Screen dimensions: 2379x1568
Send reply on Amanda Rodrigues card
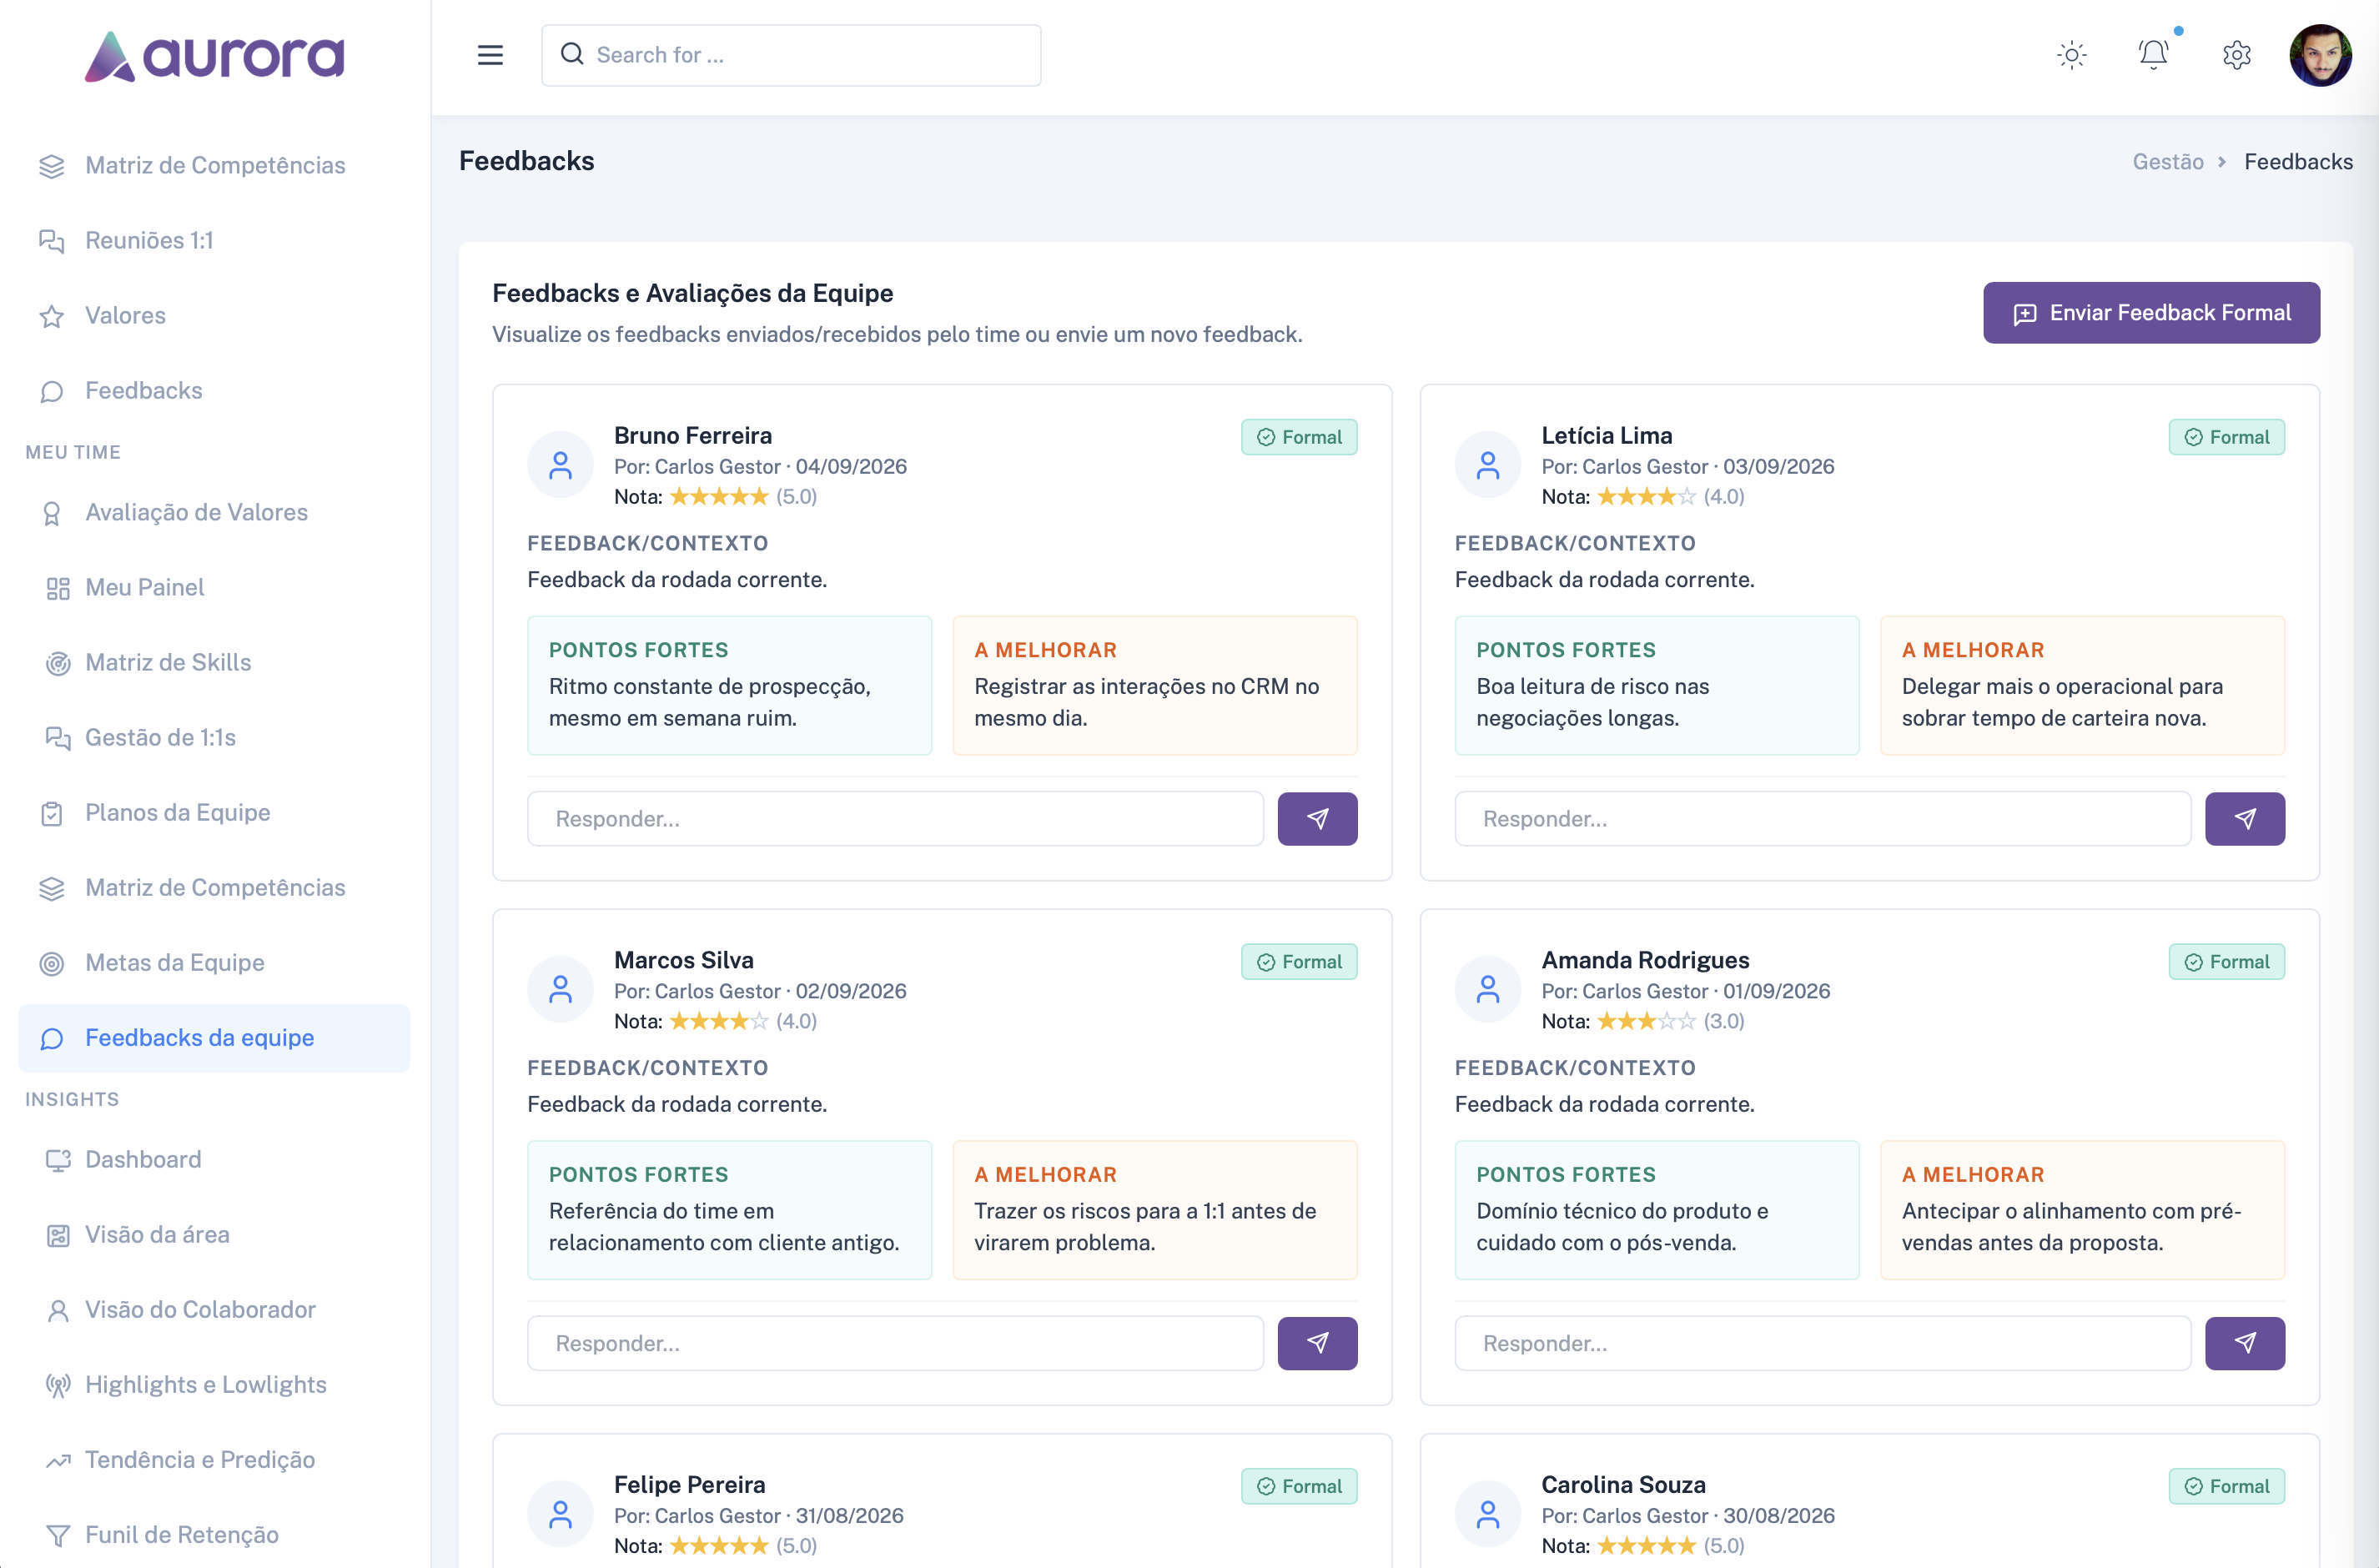[x=2244, y=1343]
